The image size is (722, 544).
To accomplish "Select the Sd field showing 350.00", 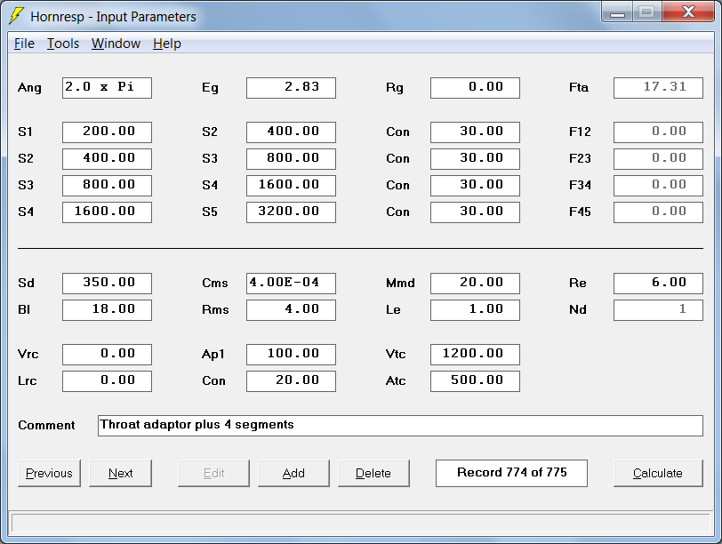I will pyautogui.click(x=107, y=284).
